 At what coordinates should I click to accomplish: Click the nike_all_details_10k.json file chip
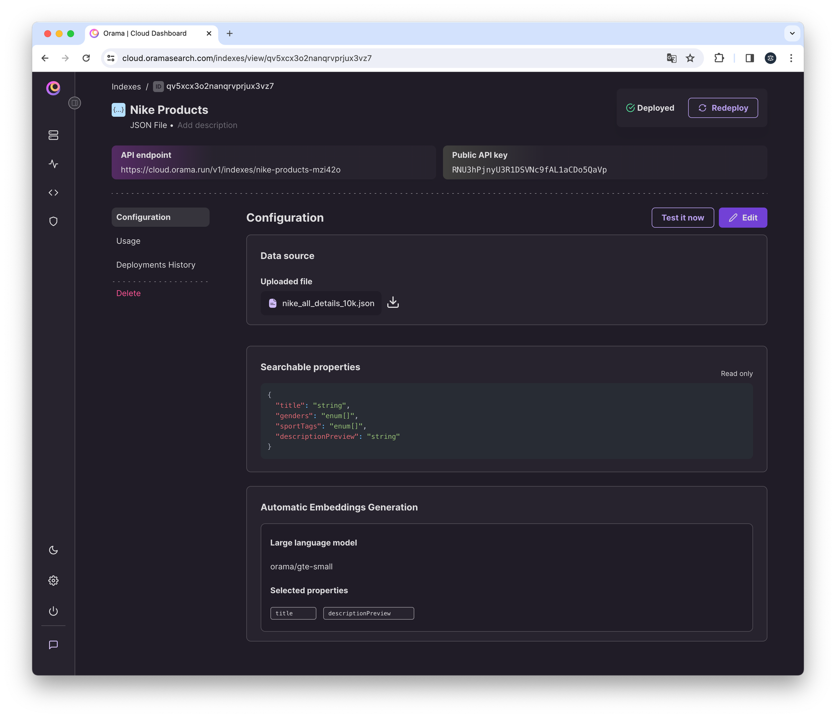coord(321,303)
